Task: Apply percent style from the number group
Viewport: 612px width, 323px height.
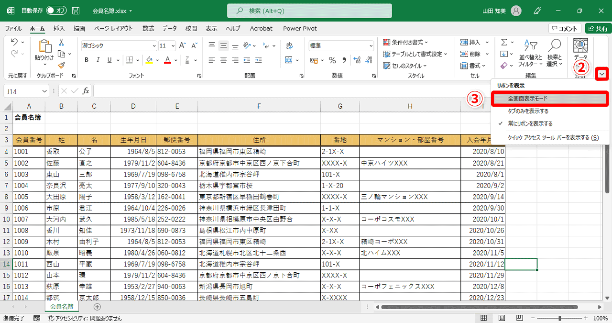Action: click(x=333, y=60)
